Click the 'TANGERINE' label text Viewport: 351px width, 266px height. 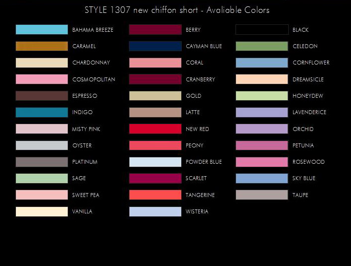tap(200, 195)
